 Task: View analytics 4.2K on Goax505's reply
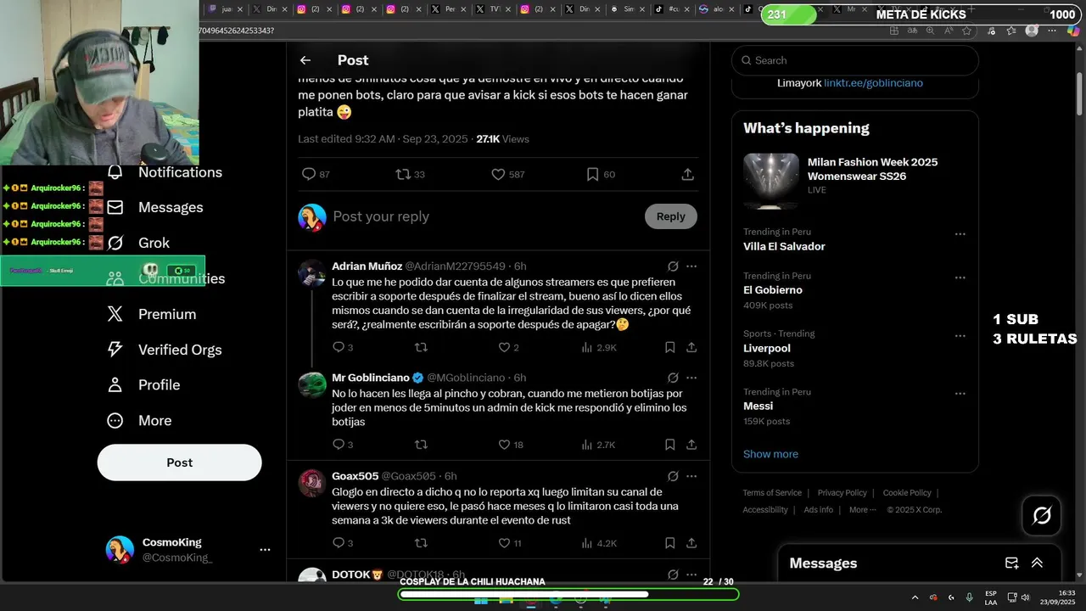[x=599, y=543]
